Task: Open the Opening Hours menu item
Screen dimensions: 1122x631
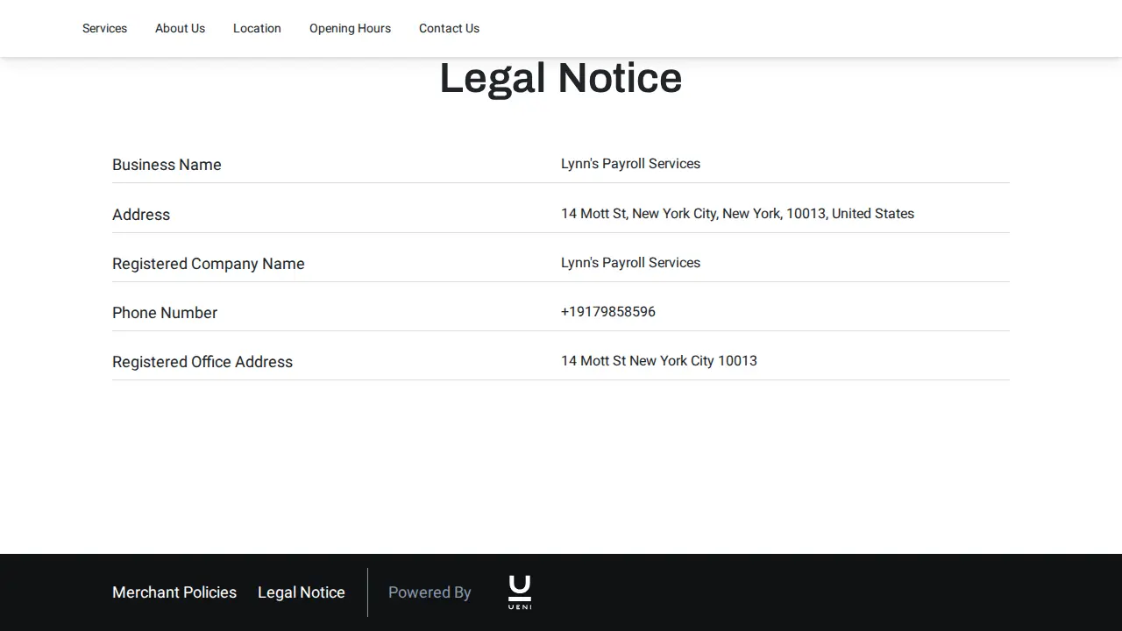Action: coord(350,28)
